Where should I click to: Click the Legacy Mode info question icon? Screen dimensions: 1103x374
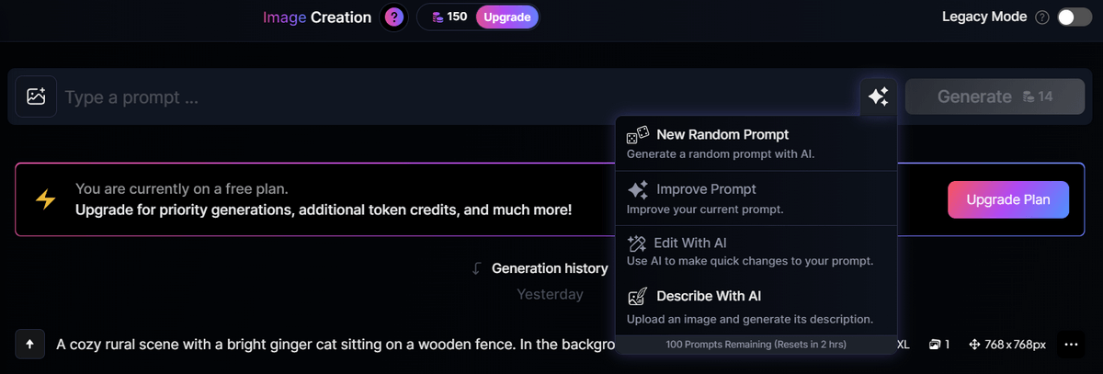1041,17
